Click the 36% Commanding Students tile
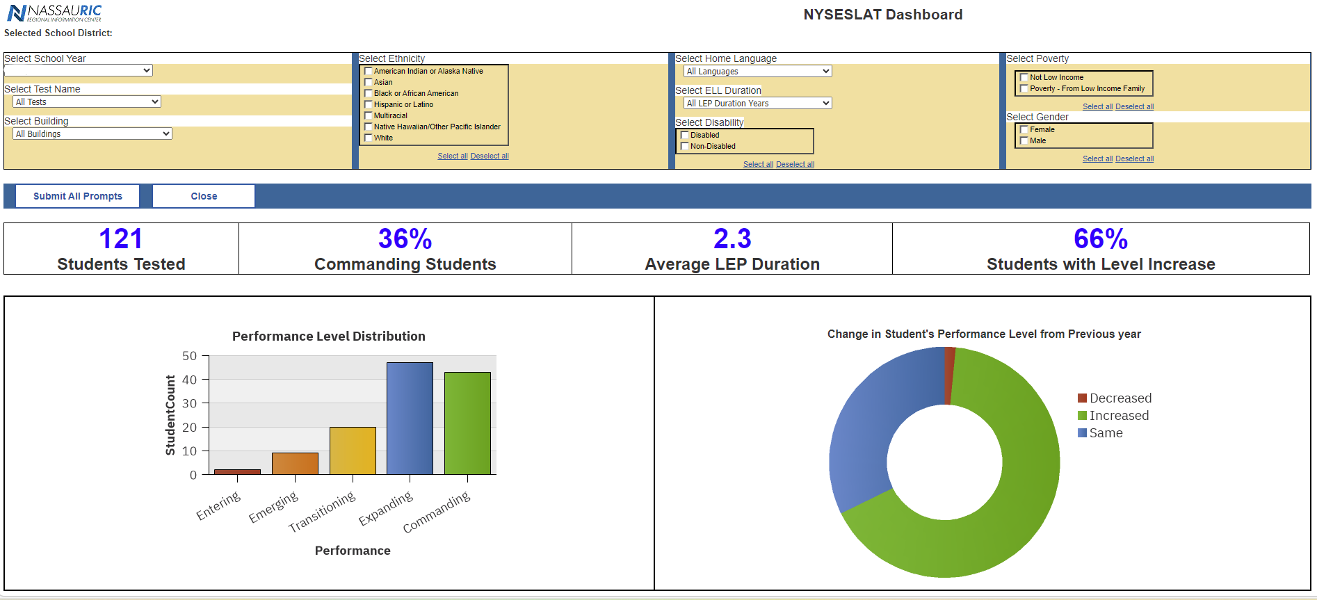 pos(405,248)
